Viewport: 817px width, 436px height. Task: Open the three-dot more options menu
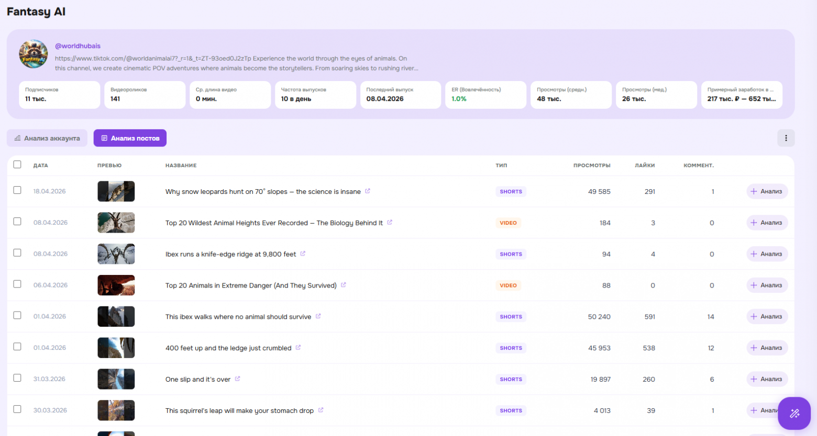pos(786,138)
